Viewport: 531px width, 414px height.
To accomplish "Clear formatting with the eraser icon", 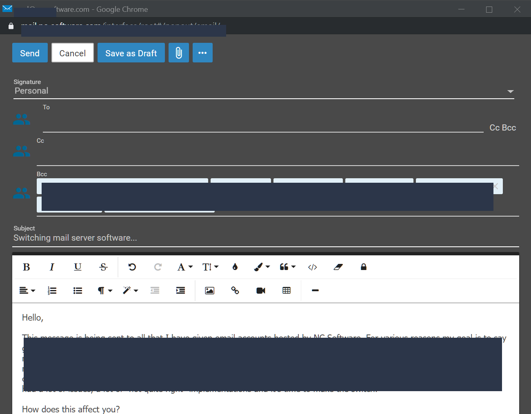I will point(338,267).
